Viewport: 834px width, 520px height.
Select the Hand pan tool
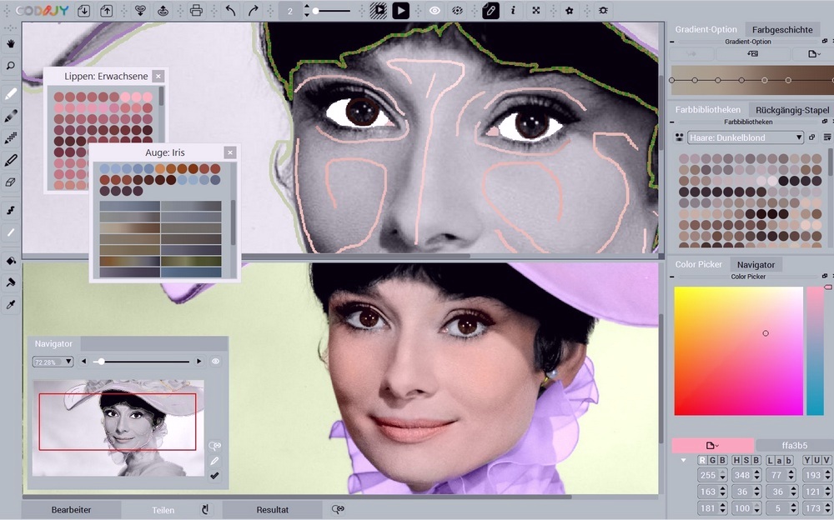point(10,44)
